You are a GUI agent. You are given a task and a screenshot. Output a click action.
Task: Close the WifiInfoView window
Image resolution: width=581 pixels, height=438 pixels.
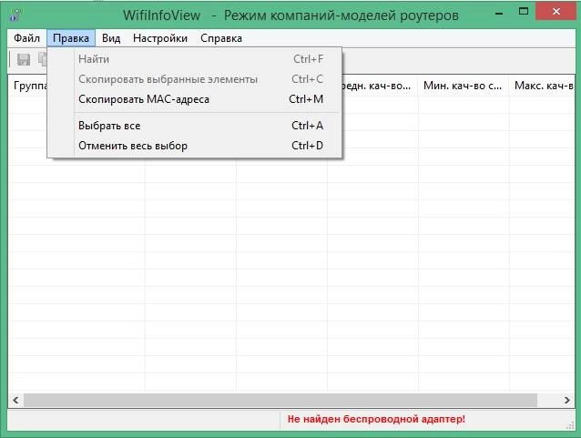(556, 12)
